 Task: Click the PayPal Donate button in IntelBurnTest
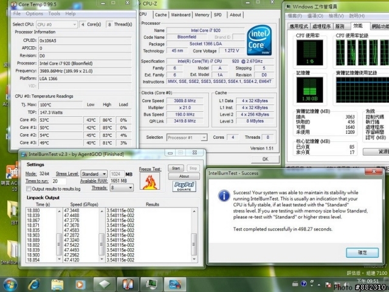(184, 186)
